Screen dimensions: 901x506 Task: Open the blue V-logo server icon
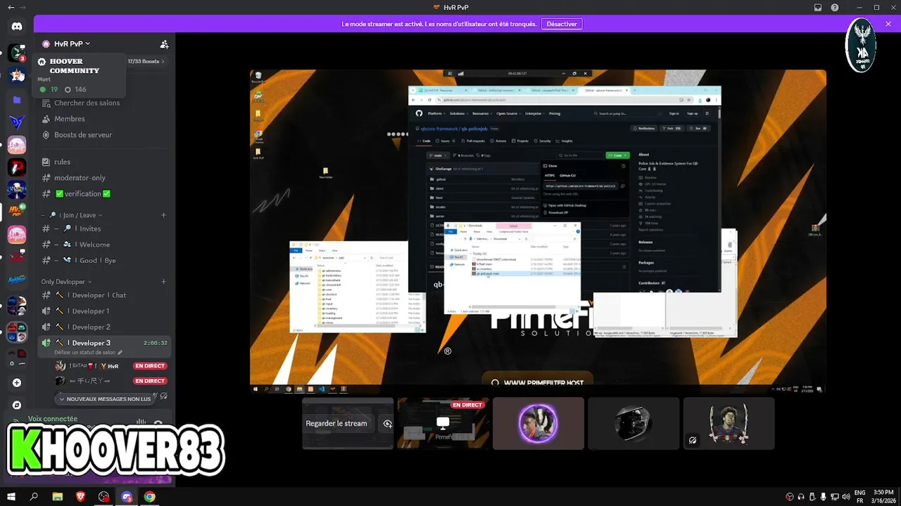17,122
